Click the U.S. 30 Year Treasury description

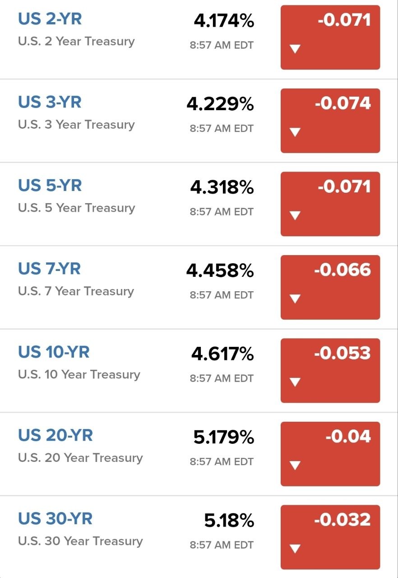click(x=80, y=541)
